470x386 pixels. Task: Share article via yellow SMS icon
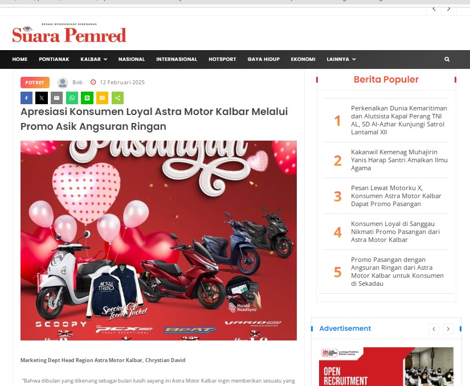pyautogui.click(x=102, y=98)
